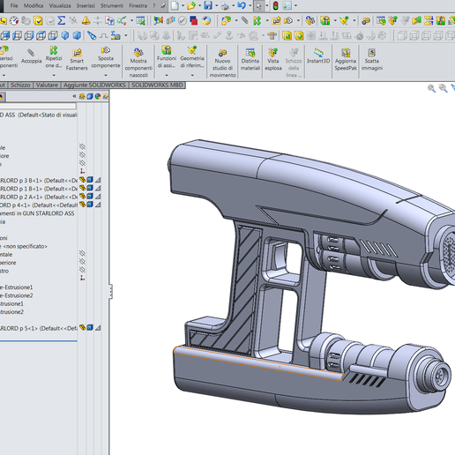Toggle visibility of STARLORD p 5 component
Image resolution: width=455 pixels, height=455 pixels.
(x=82, y=327)
